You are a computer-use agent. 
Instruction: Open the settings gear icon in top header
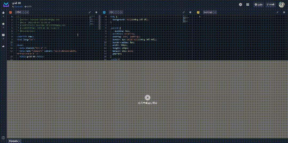coord(240,5)
